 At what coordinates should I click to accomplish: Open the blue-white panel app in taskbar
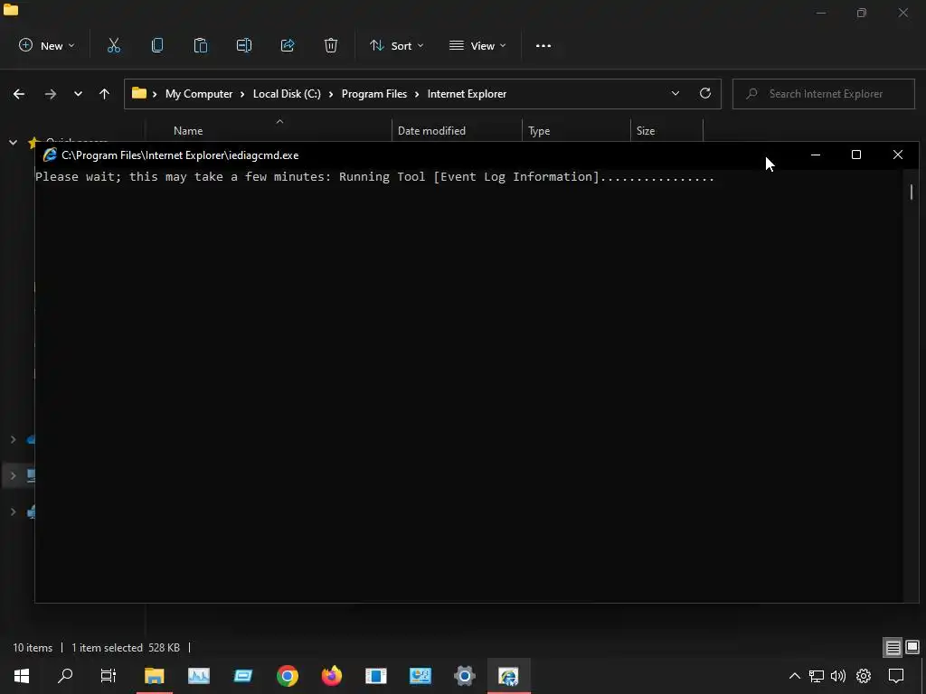tap(375, 676)
